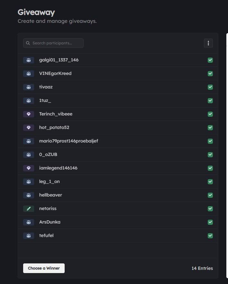
Task: Click the viewer badge beside 0_oZUB
Action: 29,155
